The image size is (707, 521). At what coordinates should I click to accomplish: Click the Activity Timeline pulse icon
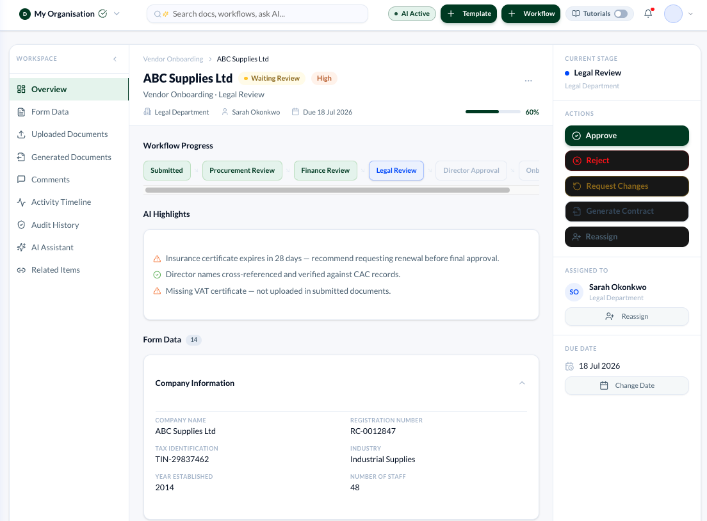(x=21, y=202)
